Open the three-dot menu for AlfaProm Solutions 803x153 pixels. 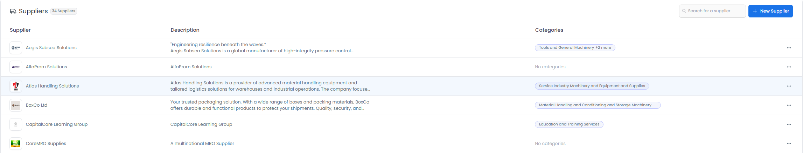click(x=789, y=67)
